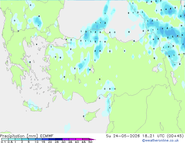Select the 18..21 UTC time range text

(x=153, y=136)
